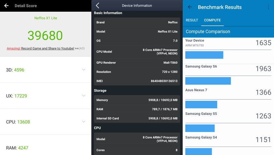The height and width of the screenshot is (155, 274).
Task: Tap the Benchmark Results title
Action: point(220,7)
